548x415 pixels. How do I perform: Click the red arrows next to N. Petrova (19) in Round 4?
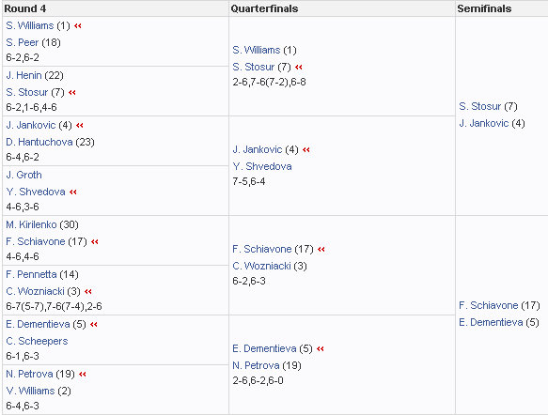(x=83, y=375)
